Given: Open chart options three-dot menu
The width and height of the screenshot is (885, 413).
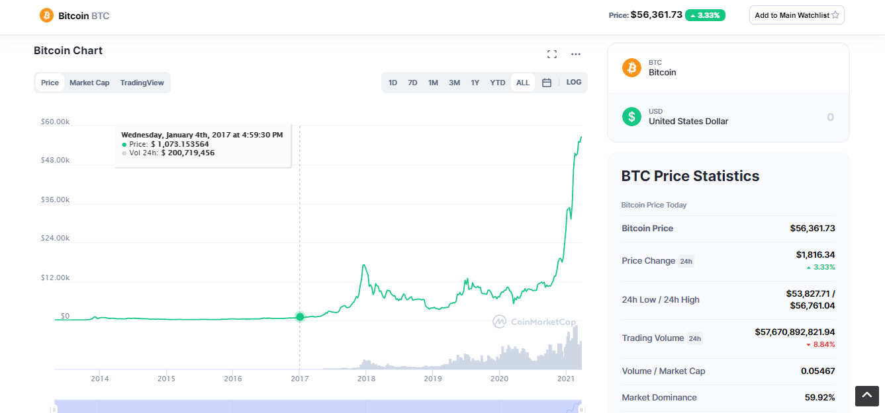Looking at the screenshot, I should coord(576,54).
